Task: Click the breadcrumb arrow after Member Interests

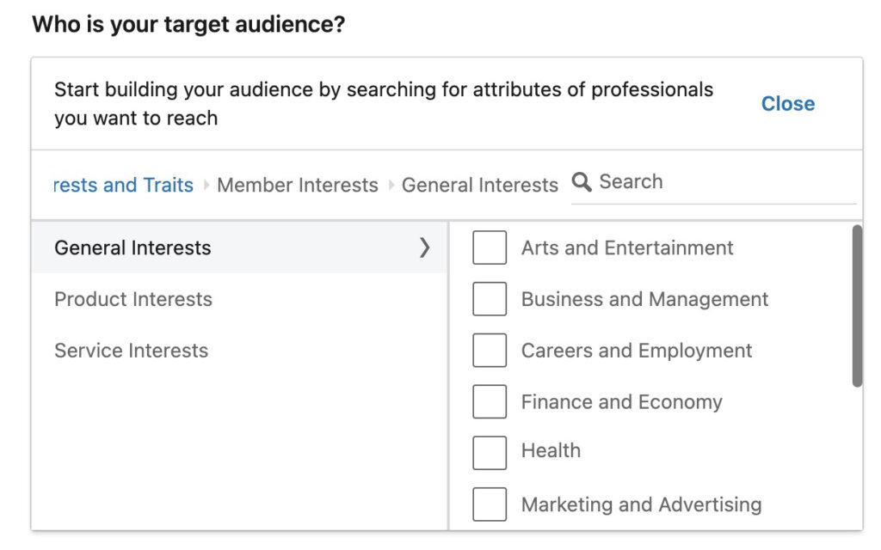Action: (392, 185)
